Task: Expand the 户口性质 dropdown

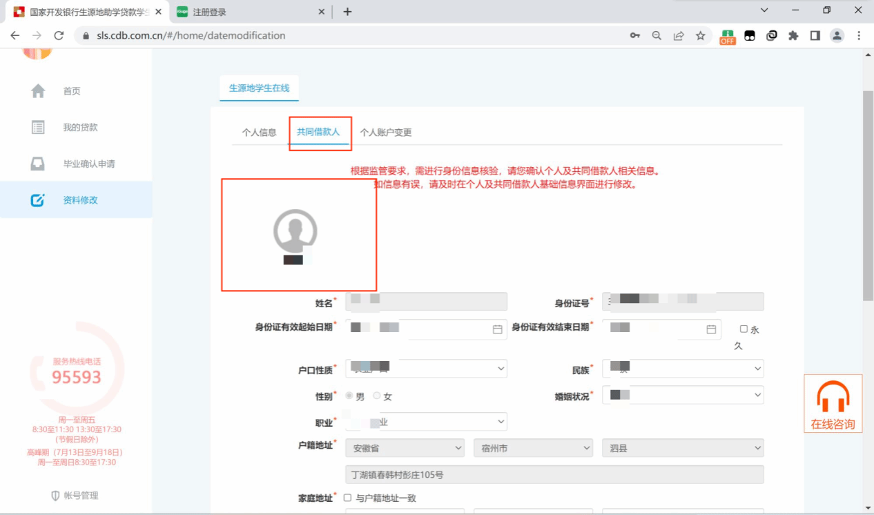Action: pyautogui.click(x=427, y=369)
